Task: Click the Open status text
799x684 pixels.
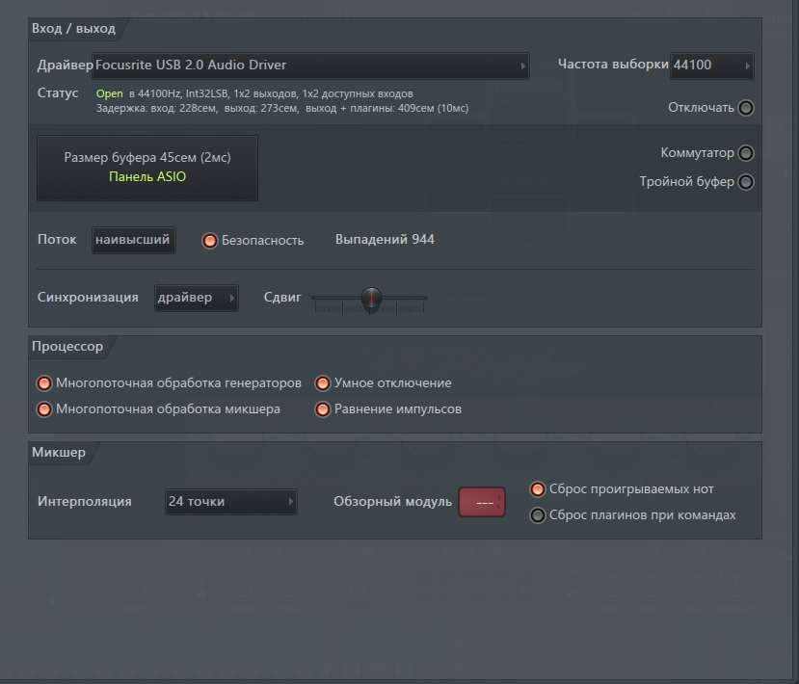Action: 109,94
